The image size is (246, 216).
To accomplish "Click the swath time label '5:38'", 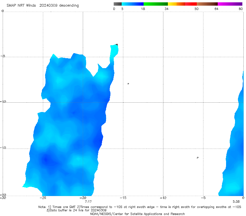I will pos(236,202).
